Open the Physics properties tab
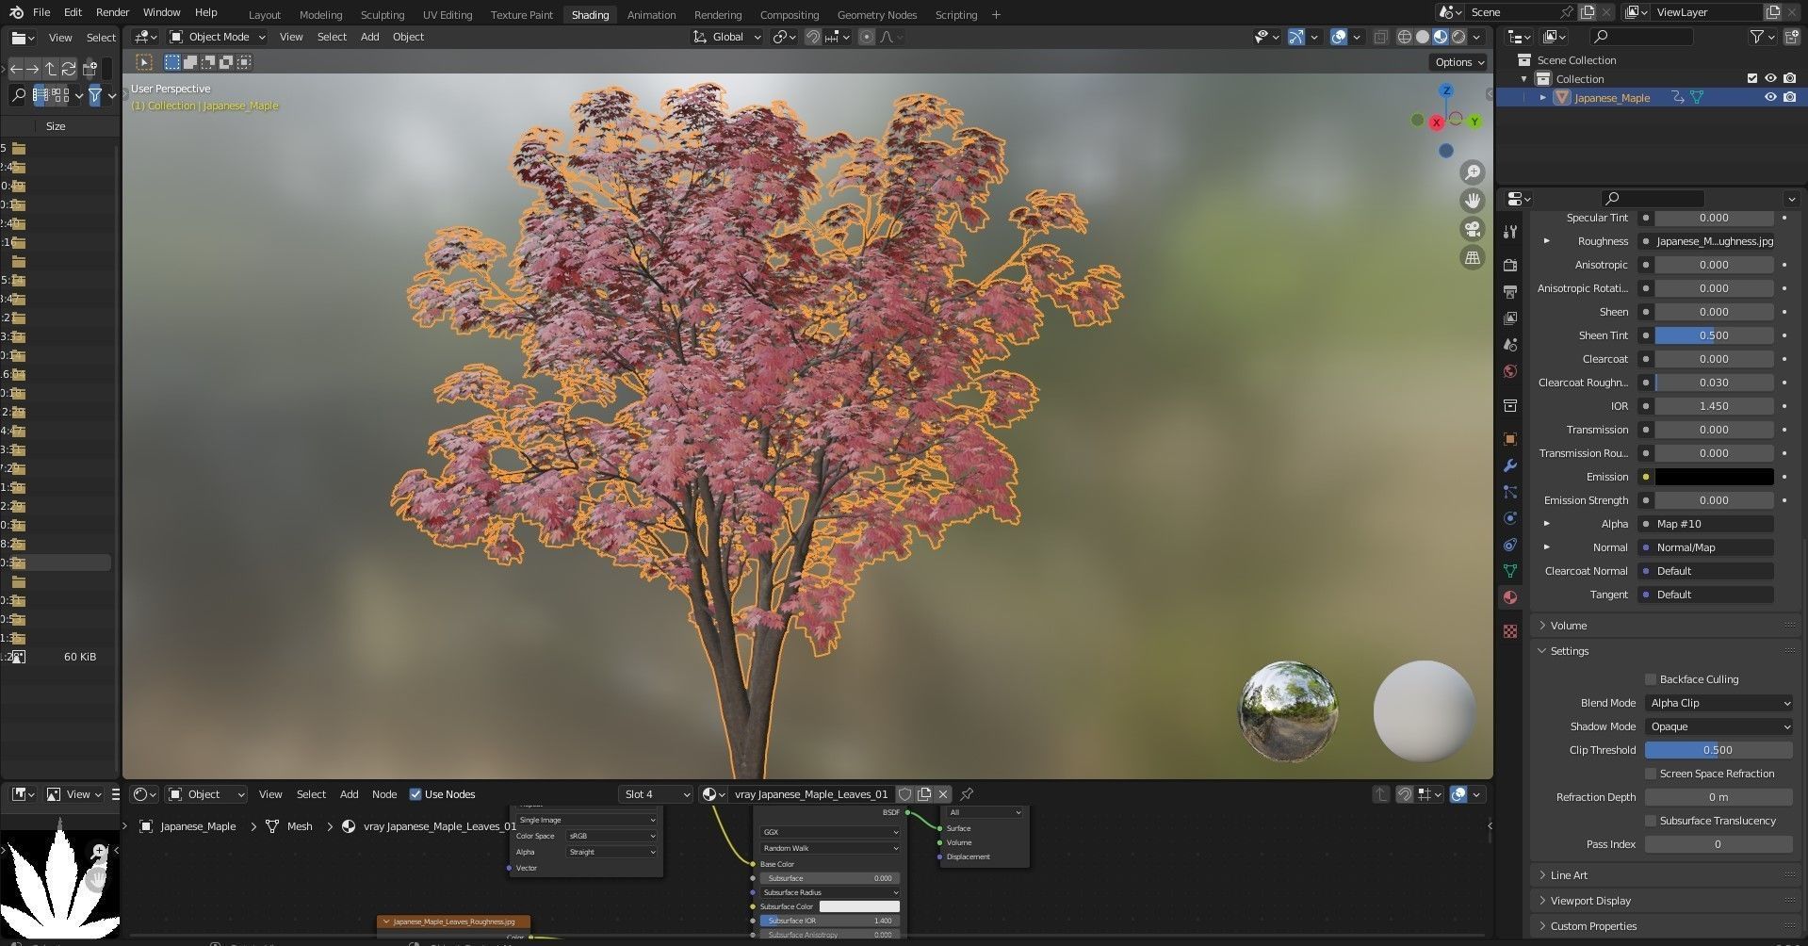 [x=1510, y=518]
